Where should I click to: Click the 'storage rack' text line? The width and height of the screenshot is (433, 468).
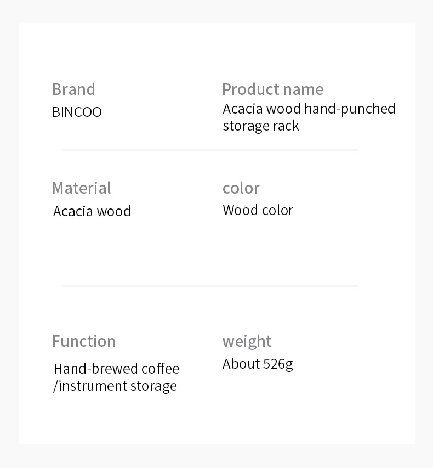(x=261, y=126)
